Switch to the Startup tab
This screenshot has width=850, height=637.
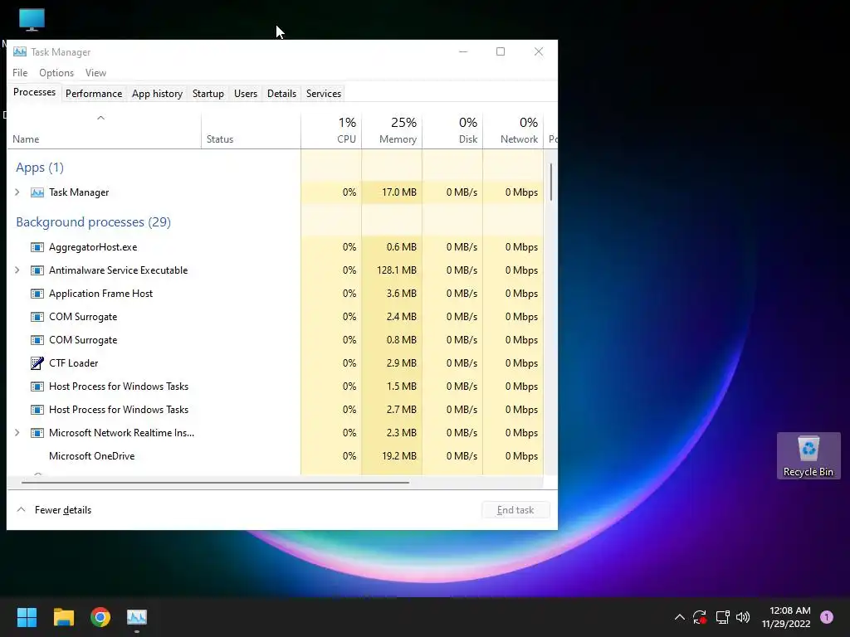[208, 94]
